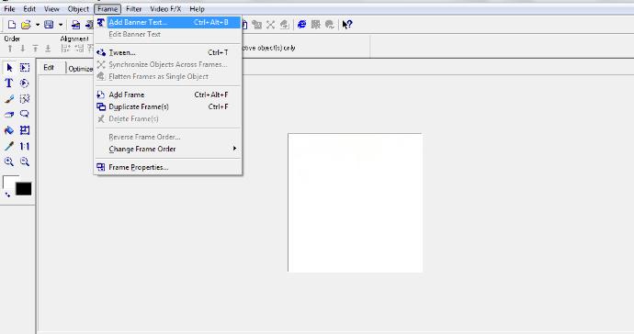
Task: Expand the Change Frame Order submenu
Action: point(168,149)
